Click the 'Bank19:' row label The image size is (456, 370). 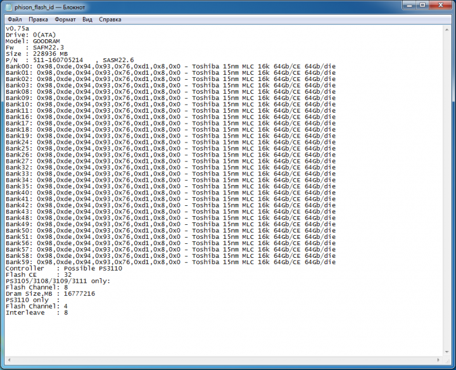pyautogui.click(x=19, y=136)
